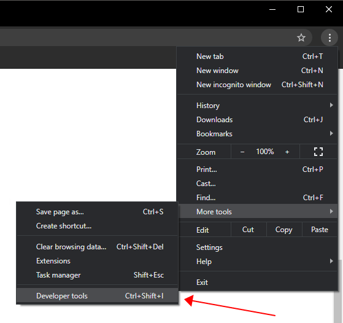Click the Cut button in the Edit row
The image size is (343, 323).
pos(248,230)
